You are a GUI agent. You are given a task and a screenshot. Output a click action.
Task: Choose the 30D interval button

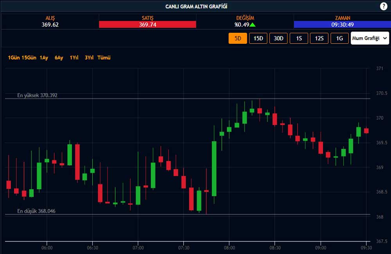[278, 38]
